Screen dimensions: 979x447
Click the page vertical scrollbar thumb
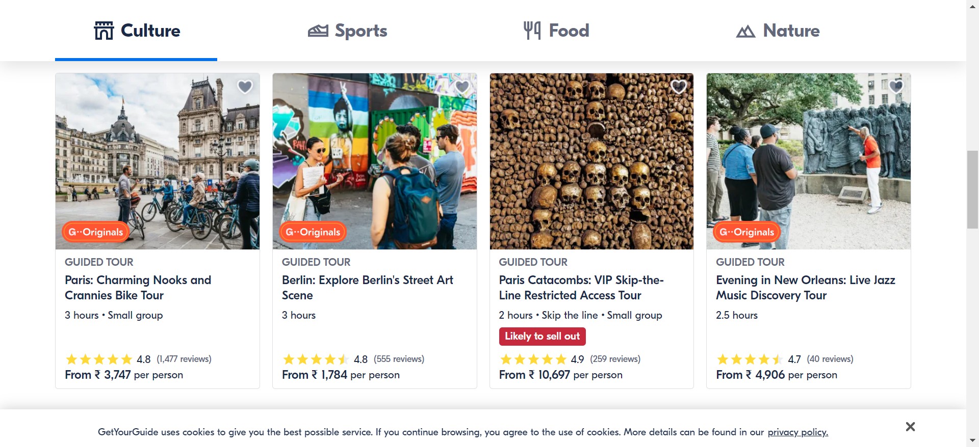972,189
